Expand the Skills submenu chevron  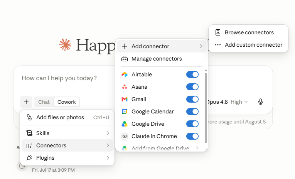point(108,133)
